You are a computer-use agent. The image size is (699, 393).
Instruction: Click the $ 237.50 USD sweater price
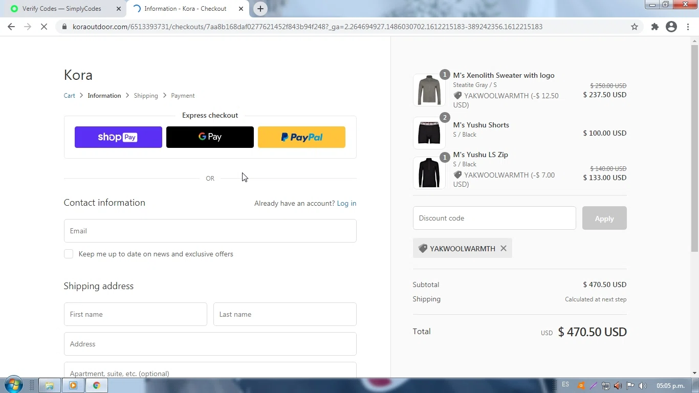pyautogui.click(x=605, y=95)
